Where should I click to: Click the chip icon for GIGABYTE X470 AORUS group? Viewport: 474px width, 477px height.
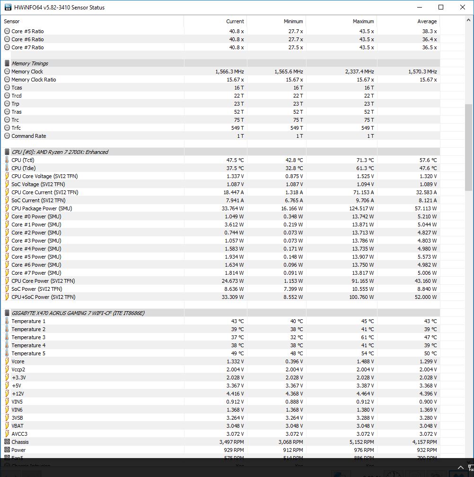pyautogui.click(x=7, y=313)
